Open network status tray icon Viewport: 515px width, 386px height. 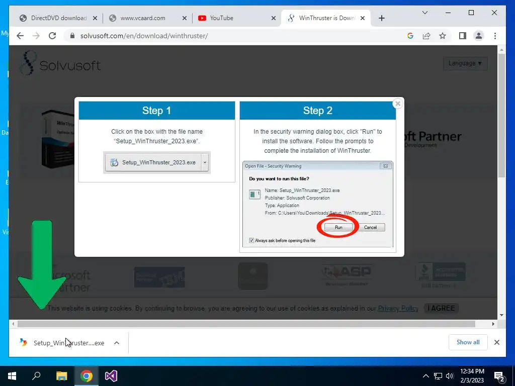tap(438, 376)
